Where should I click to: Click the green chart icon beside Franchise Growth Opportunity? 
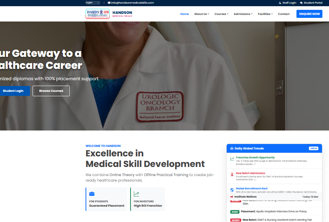232,159
